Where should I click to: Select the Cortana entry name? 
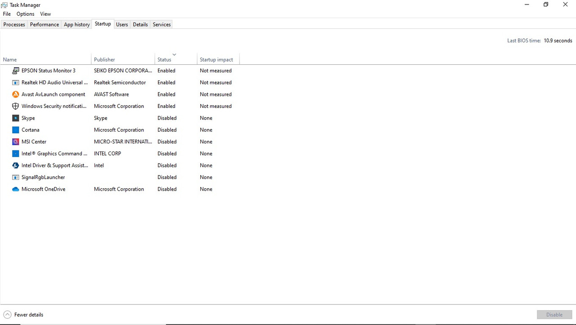coord(30,130)
